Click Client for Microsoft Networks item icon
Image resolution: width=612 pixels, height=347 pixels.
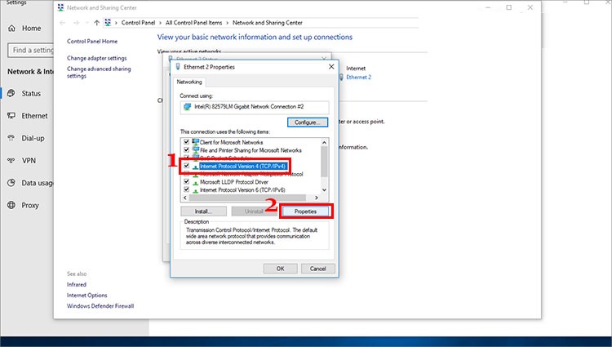pyautogui.click(x=196, y=142)
